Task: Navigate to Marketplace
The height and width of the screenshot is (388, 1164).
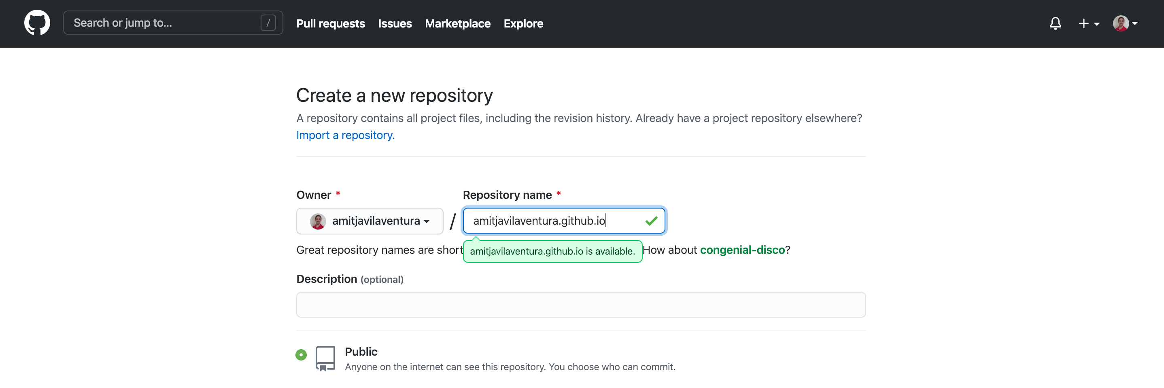Action: tap(457, 23)
